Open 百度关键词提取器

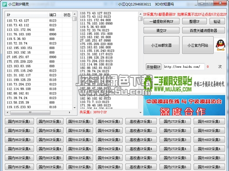click(203, 30)
